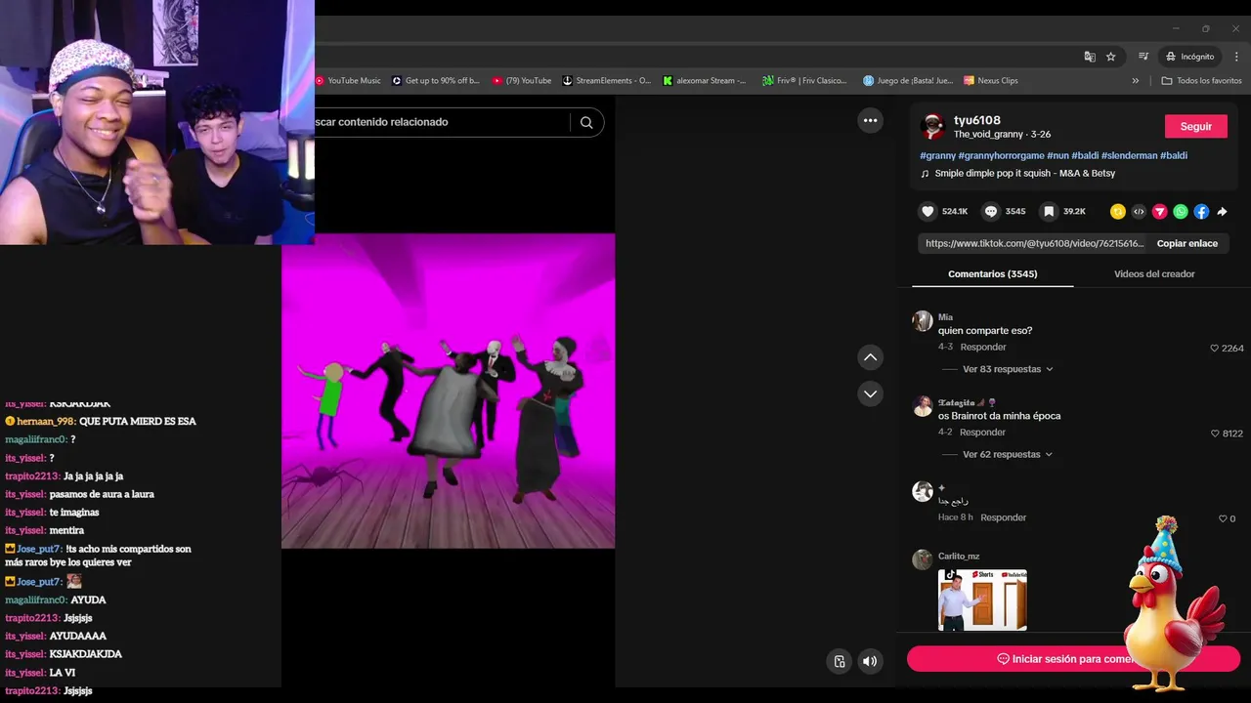The image size is (1251, 703).
Task: Toggle the auto-scroll icon beside the speaker
Action: click(839, 661)
